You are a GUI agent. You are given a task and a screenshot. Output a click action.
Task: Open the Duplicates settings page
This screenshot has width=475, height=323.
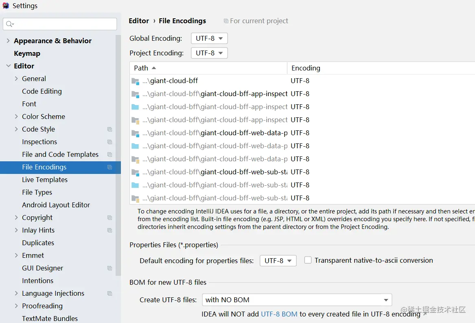pyautogui.click(x=38, y=243)
